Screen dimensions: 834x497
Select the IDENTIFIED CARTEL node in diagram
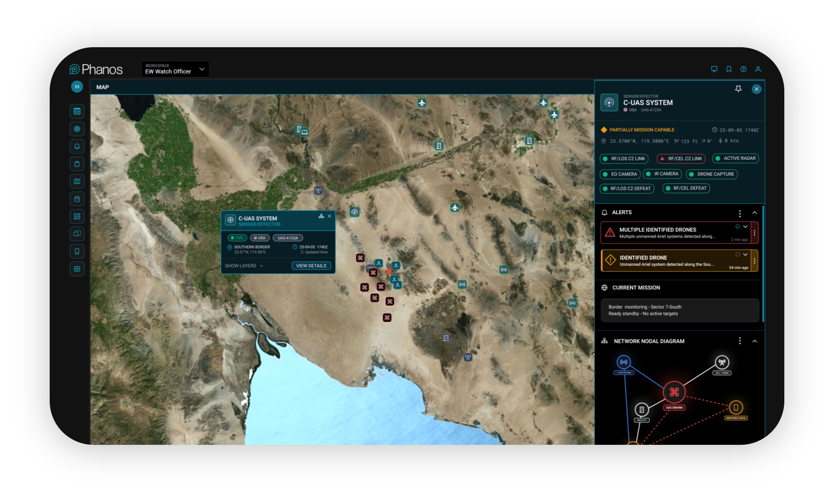(x=736, y=408)
